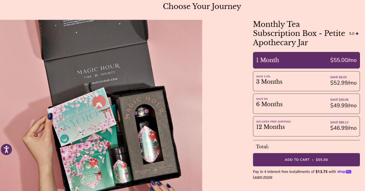Open the accessibility widget icon

click(x=6, y=149)
